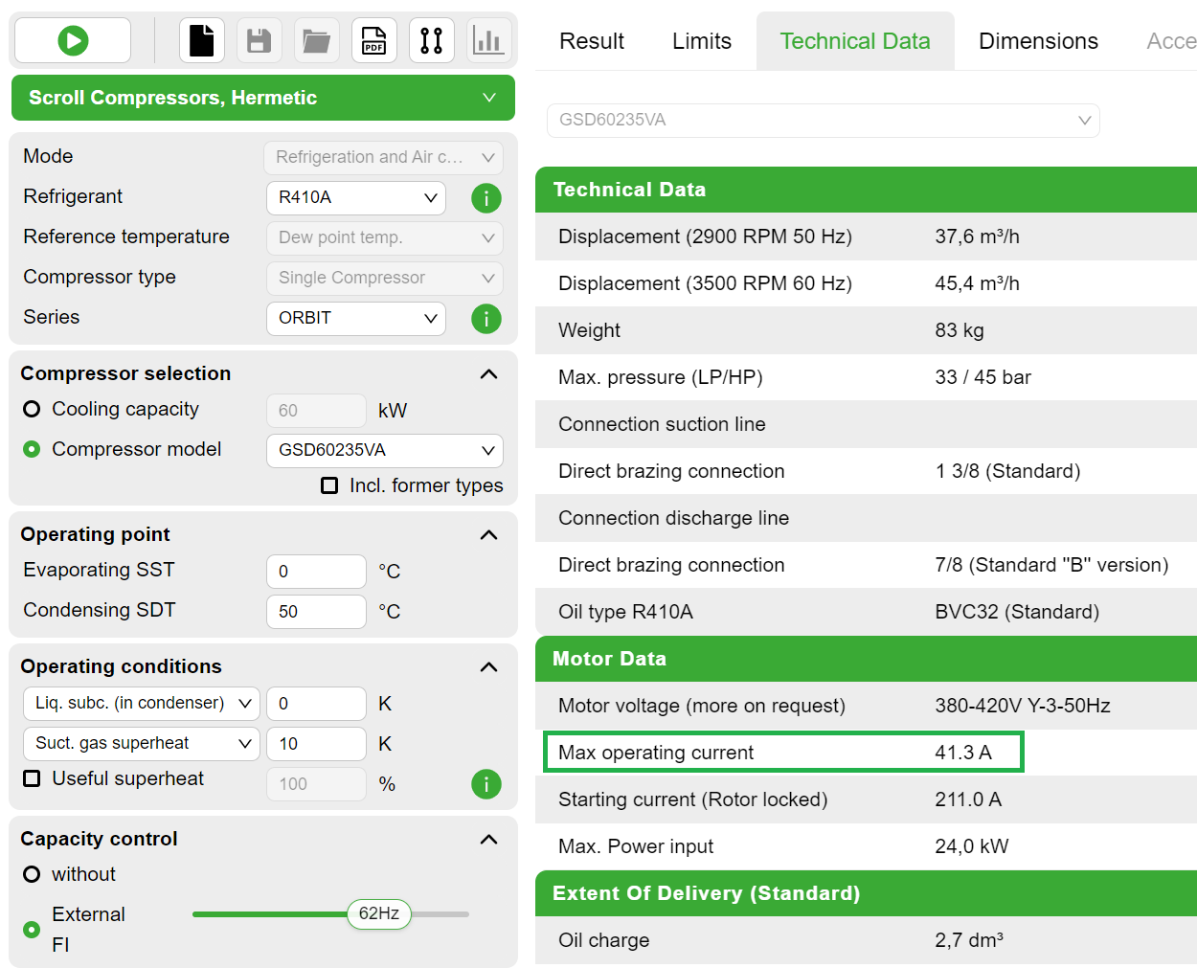This screenshot has height=968, width=1197.
Task: Show info for the Series field
Action: pyautogui.click(x=486, y=319)
